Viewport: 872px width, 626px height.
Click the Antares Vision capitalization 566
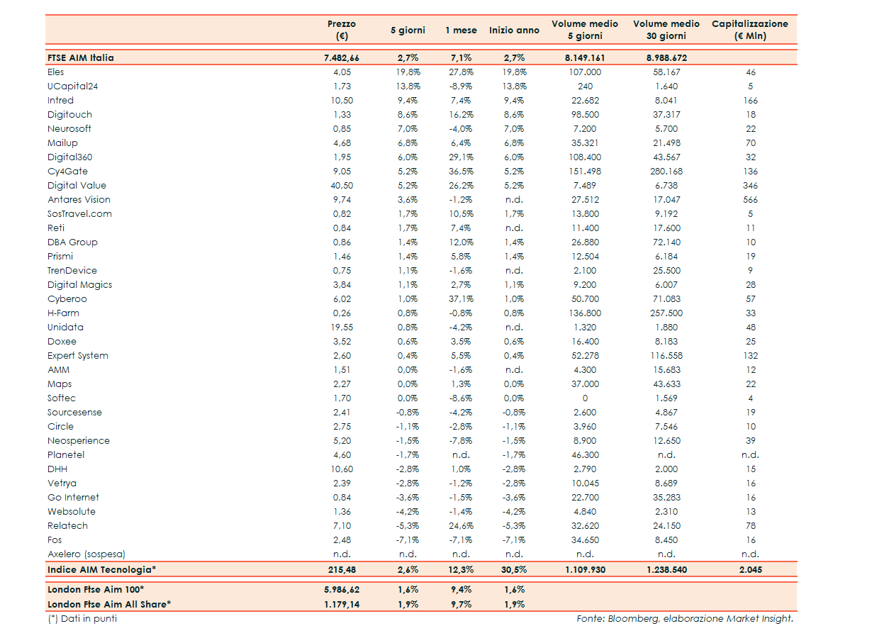click(750, 200)
